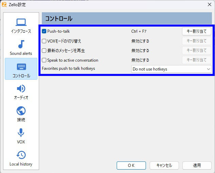Image resolution: width=215 pixels, height=173 pixels.
Task: Select the Local history clock icon
Action: point(21,155)
